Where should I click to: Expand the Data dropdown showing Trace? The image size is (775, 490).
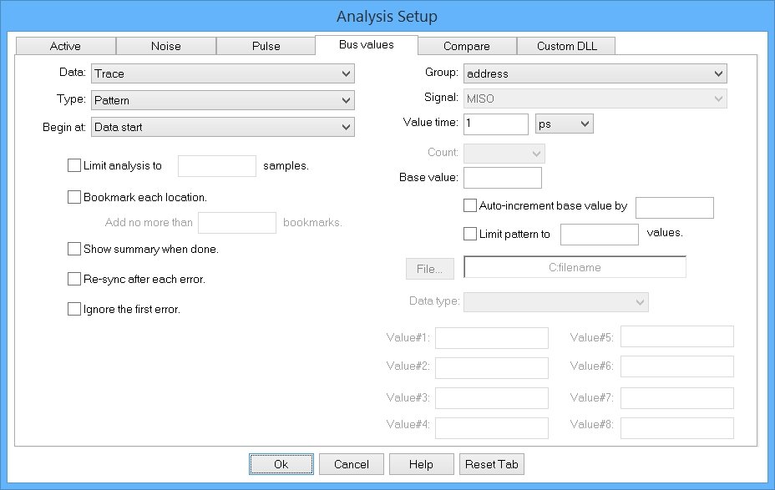(222, 73)
